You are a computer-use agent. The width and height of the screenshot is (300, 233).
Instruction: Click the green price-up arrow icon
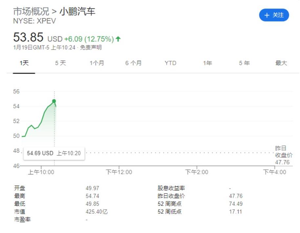(x=118, y=39)
